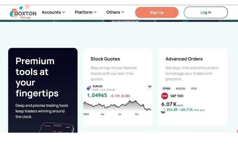Select the SP500 tab
Screen dimensions: 238x148
point(166,89)
